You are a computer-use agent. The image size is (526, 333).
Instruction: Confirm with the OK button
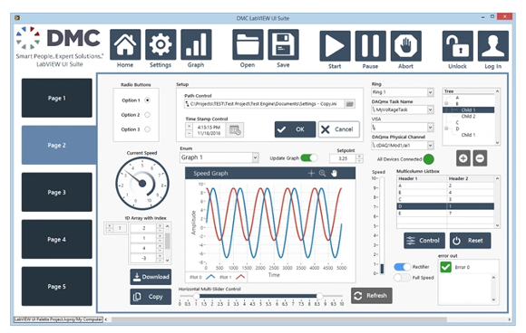(296, 129)
